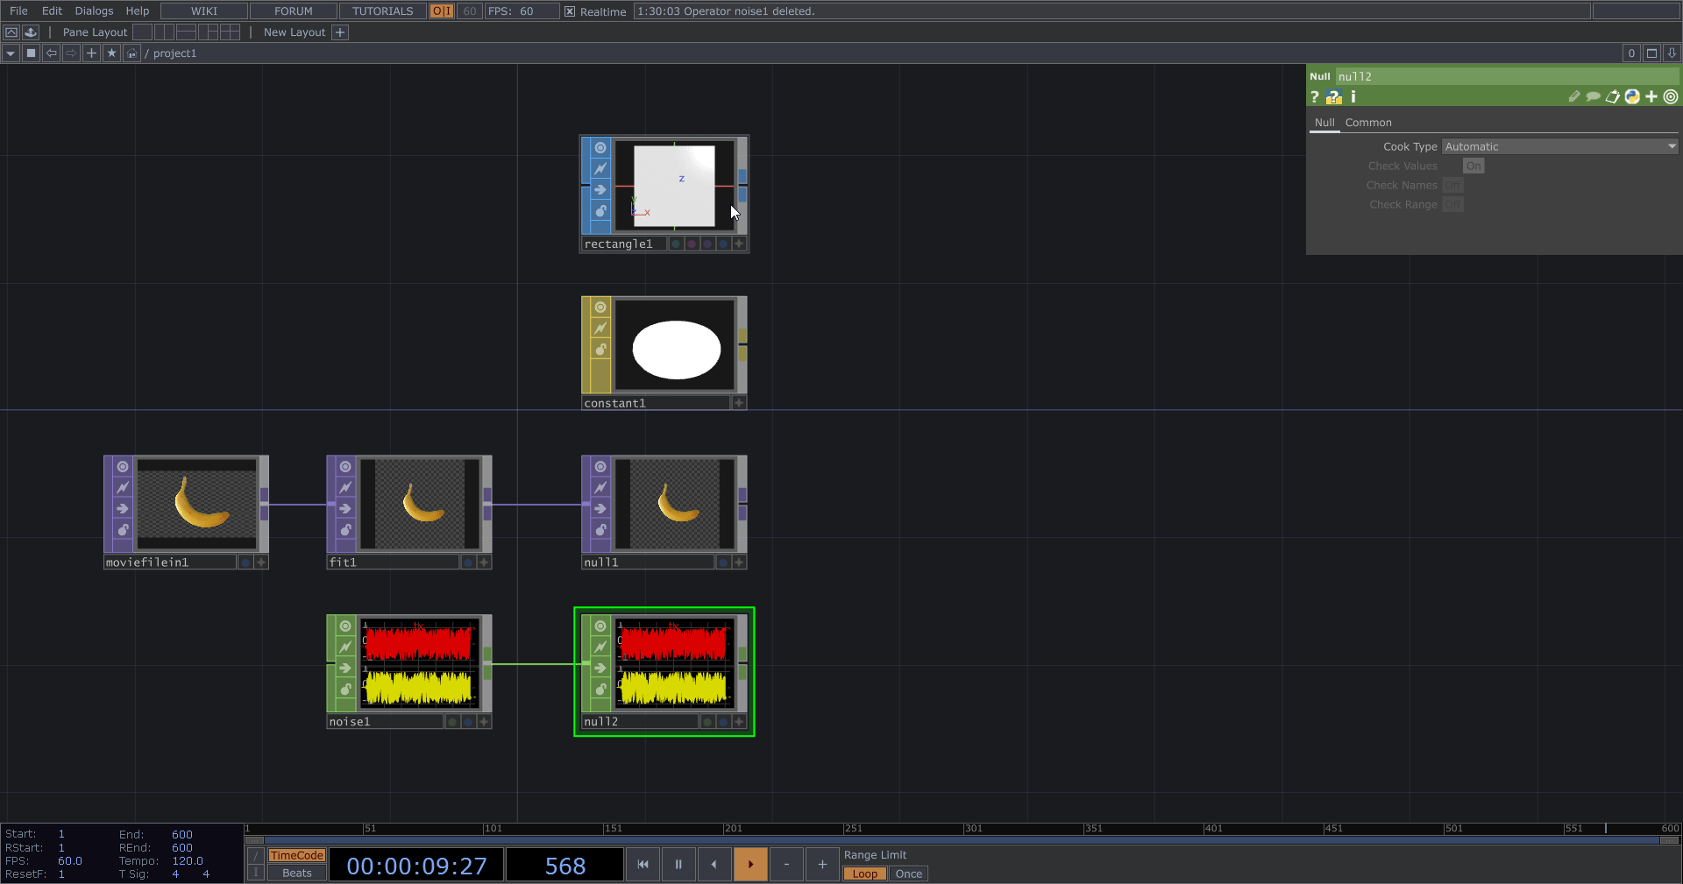
Task: Open the Cook Type dropdown
Action: pos(1559,147)
